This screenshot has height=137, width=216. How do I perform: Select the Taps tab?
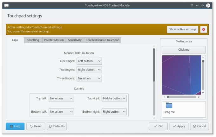15,40
